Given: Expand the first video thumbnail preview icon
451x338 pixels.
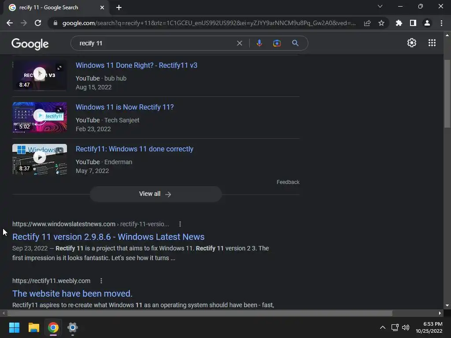Looking at the screenshot, I should tap(59, 68).
